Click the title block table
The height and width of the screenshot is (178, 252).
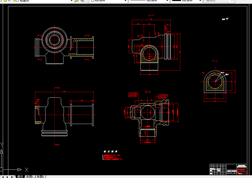[x=228, y=169]
